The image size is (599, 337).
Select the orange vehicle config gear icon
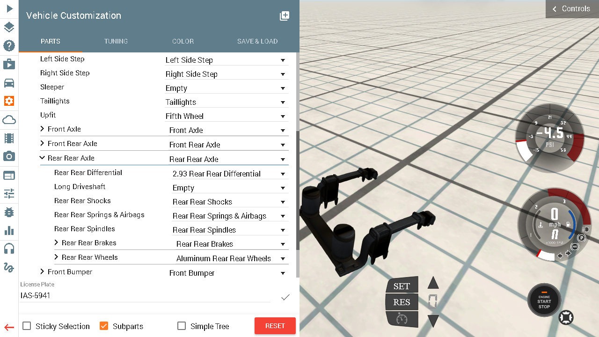(x=9, y=101)
